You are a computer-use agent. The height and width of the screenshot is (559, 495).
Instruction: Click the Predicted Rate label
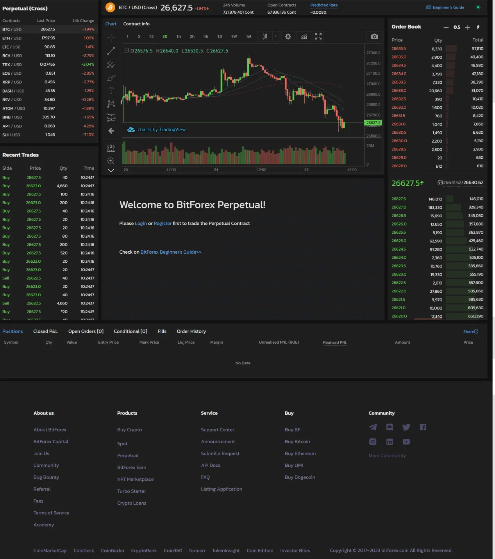[x=324, y=5]
